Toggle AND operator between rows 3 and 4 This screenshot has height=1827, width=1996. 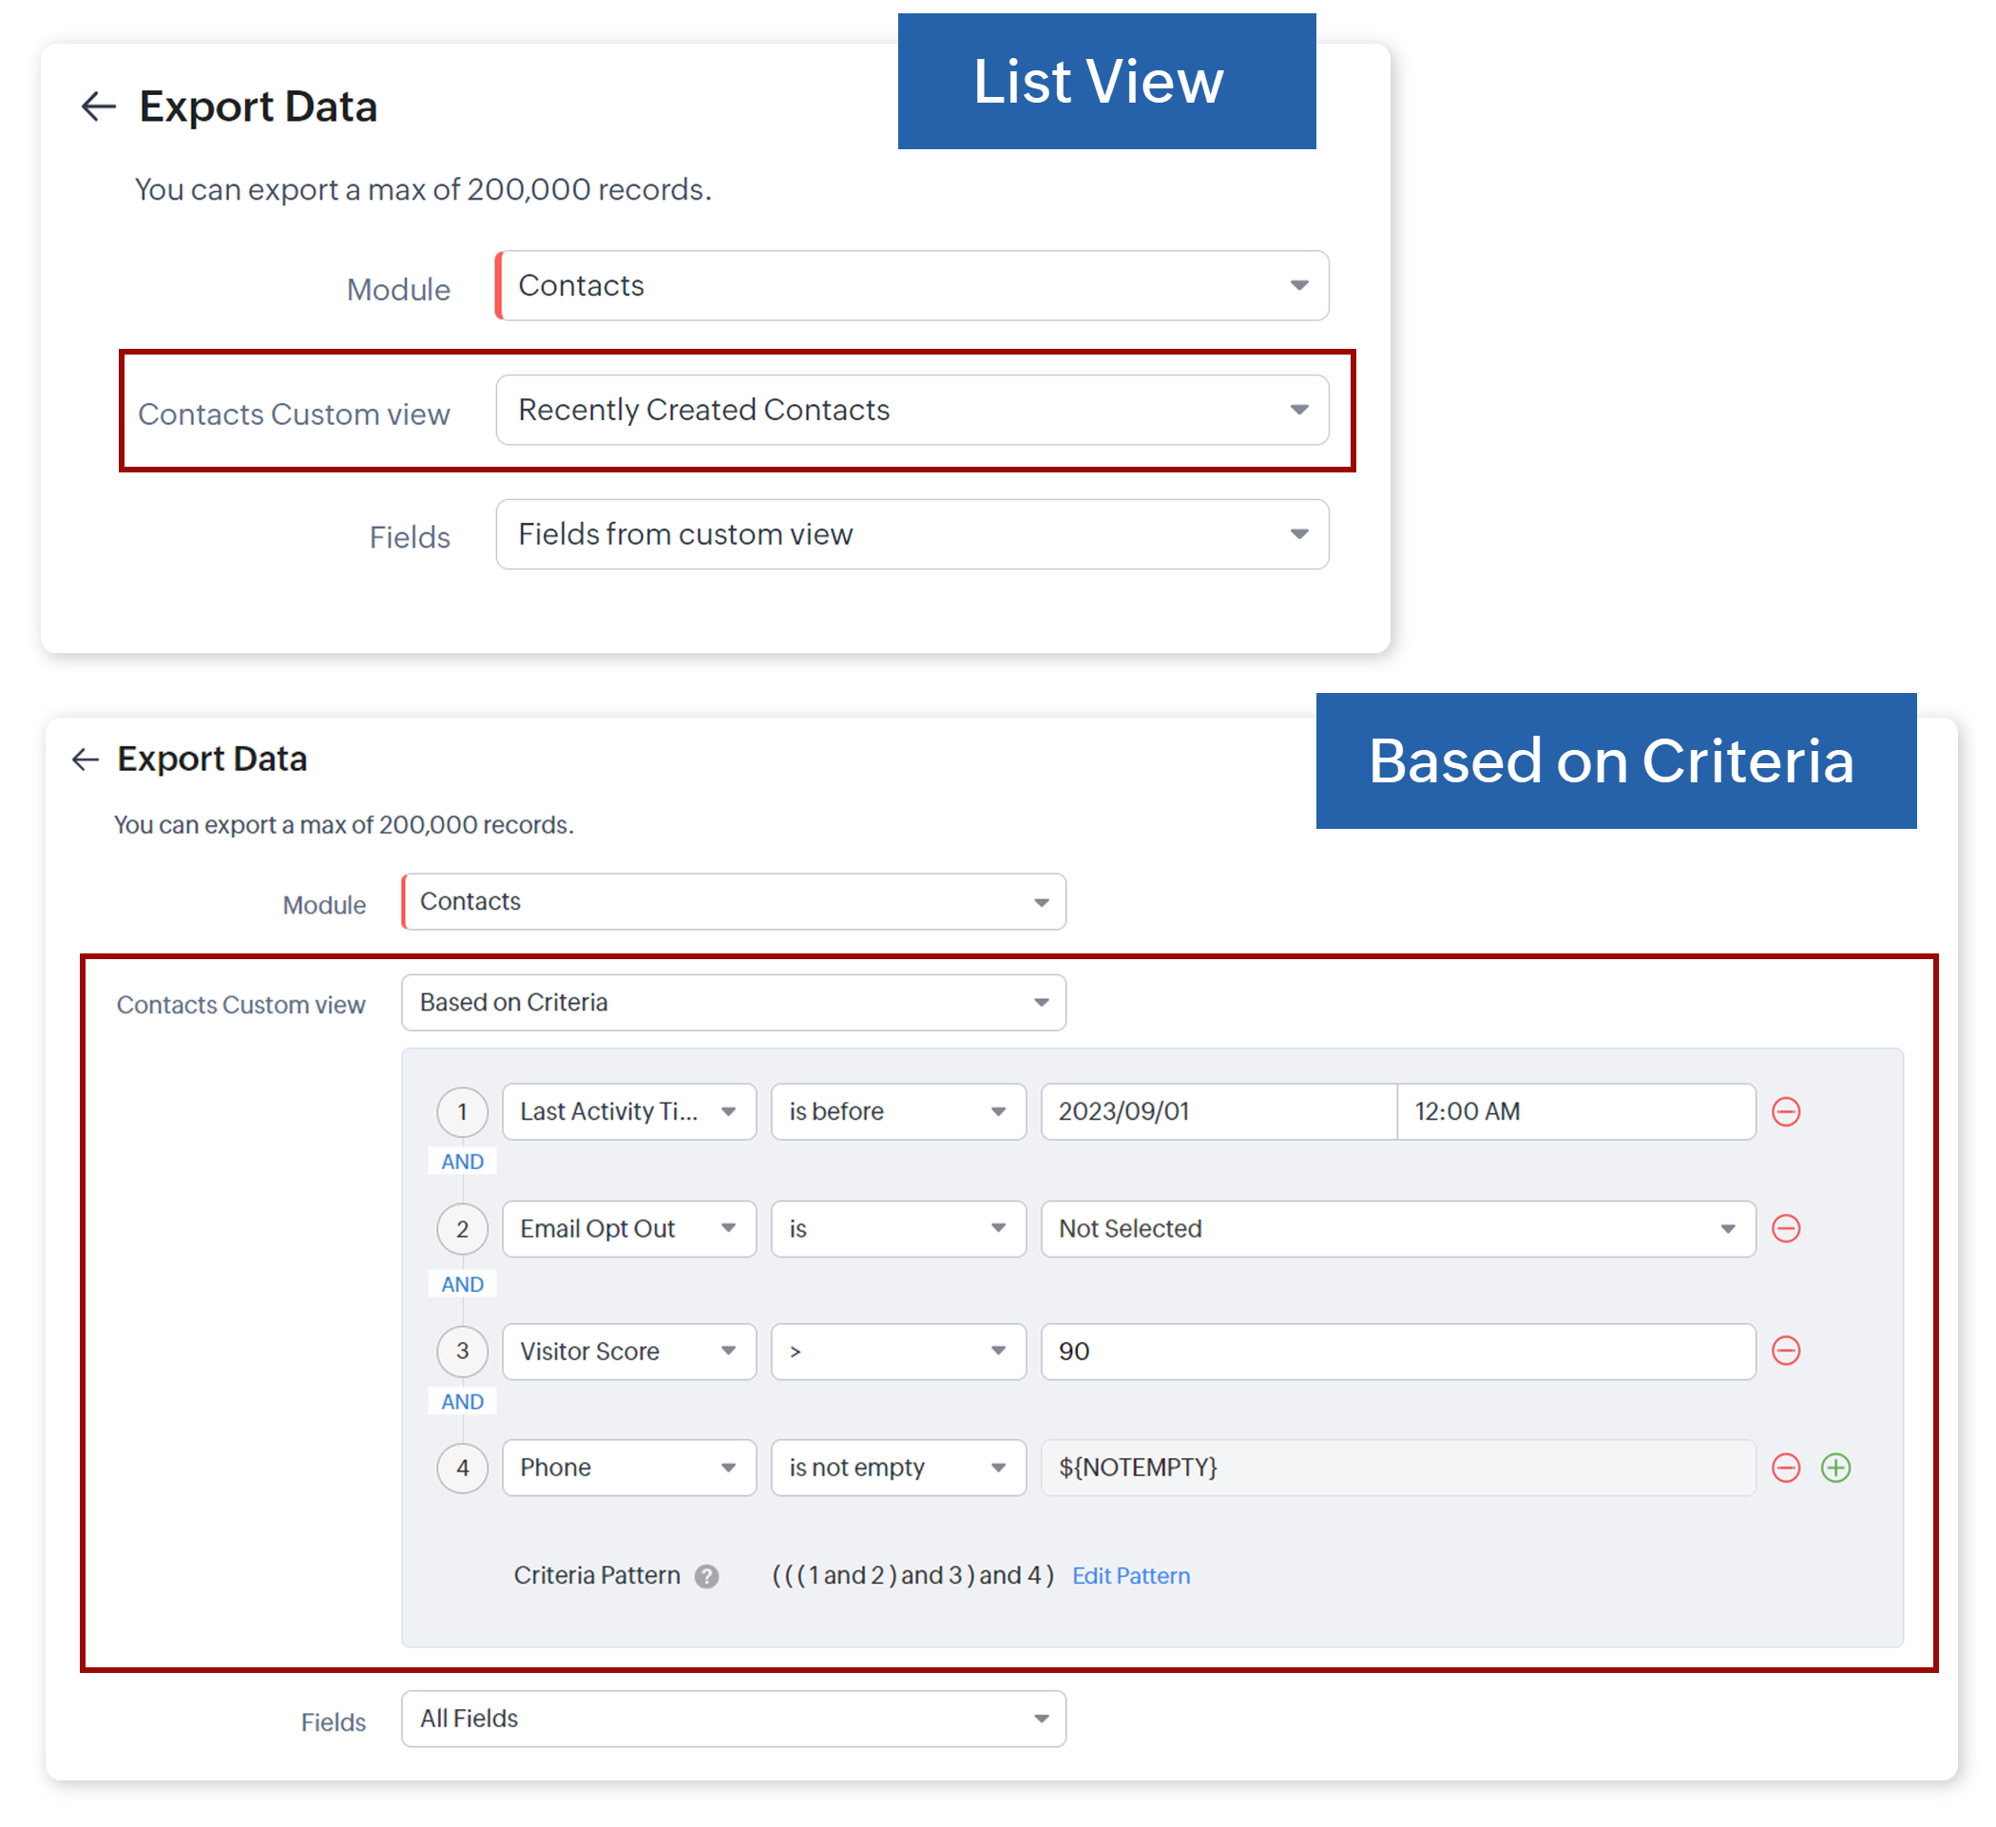(462, 1402)
